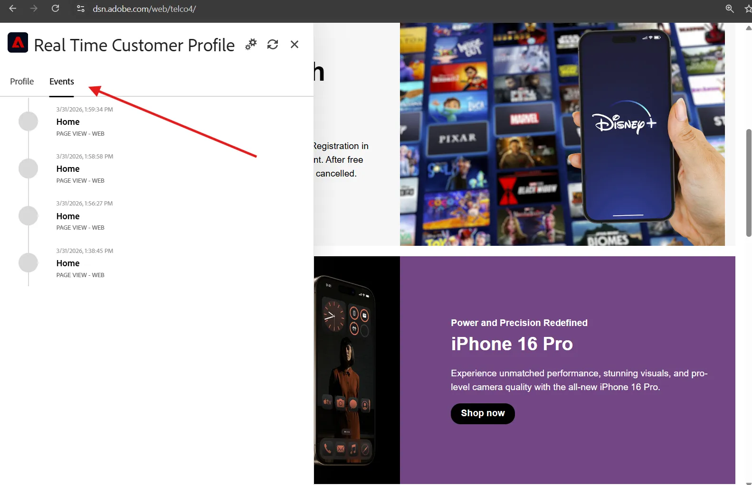Image resolution: width=752 pixels, height=485 pixels.
Task: Go back using the browser back arrow
Action: point(13,9)
